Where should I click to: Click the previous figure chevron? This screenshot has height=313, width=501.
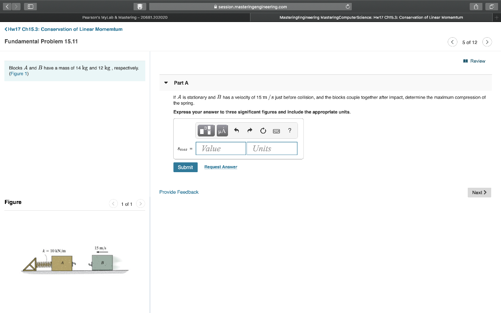pos(113,204)
